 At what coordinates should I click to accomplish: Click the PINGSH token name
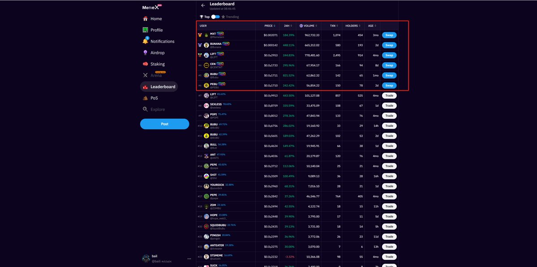click(x=215, y=235)
